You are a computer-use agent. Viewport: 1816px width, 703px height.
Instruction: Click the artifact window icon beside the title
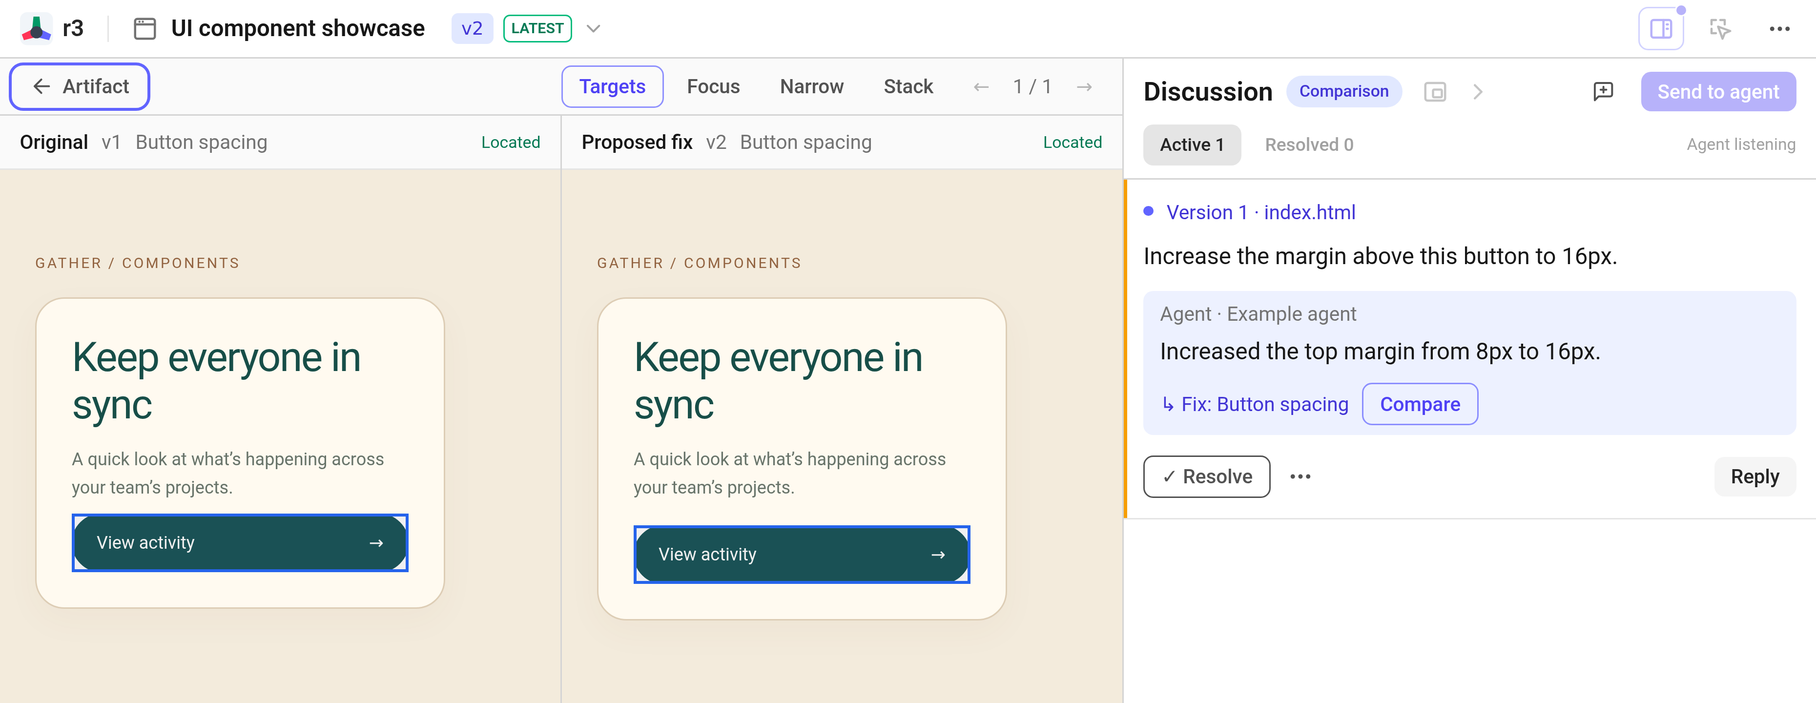point(144,29)
